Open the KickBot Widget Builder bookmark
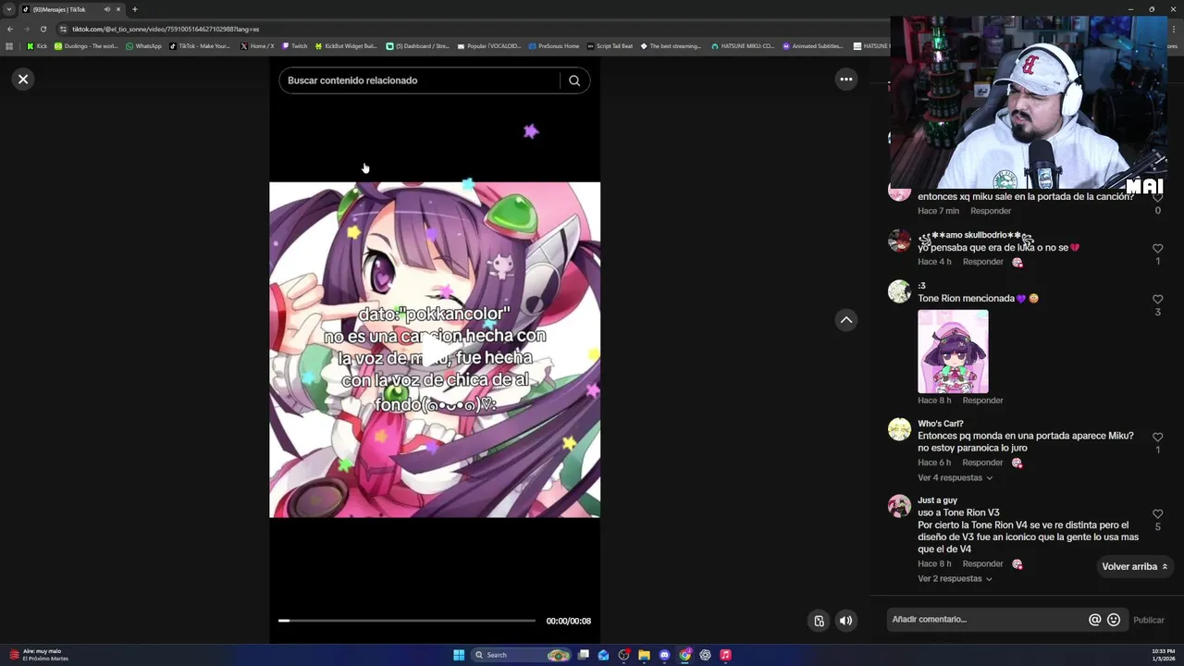The width and height of the screenshot is (1184, 666). click(x=346, y=45)
